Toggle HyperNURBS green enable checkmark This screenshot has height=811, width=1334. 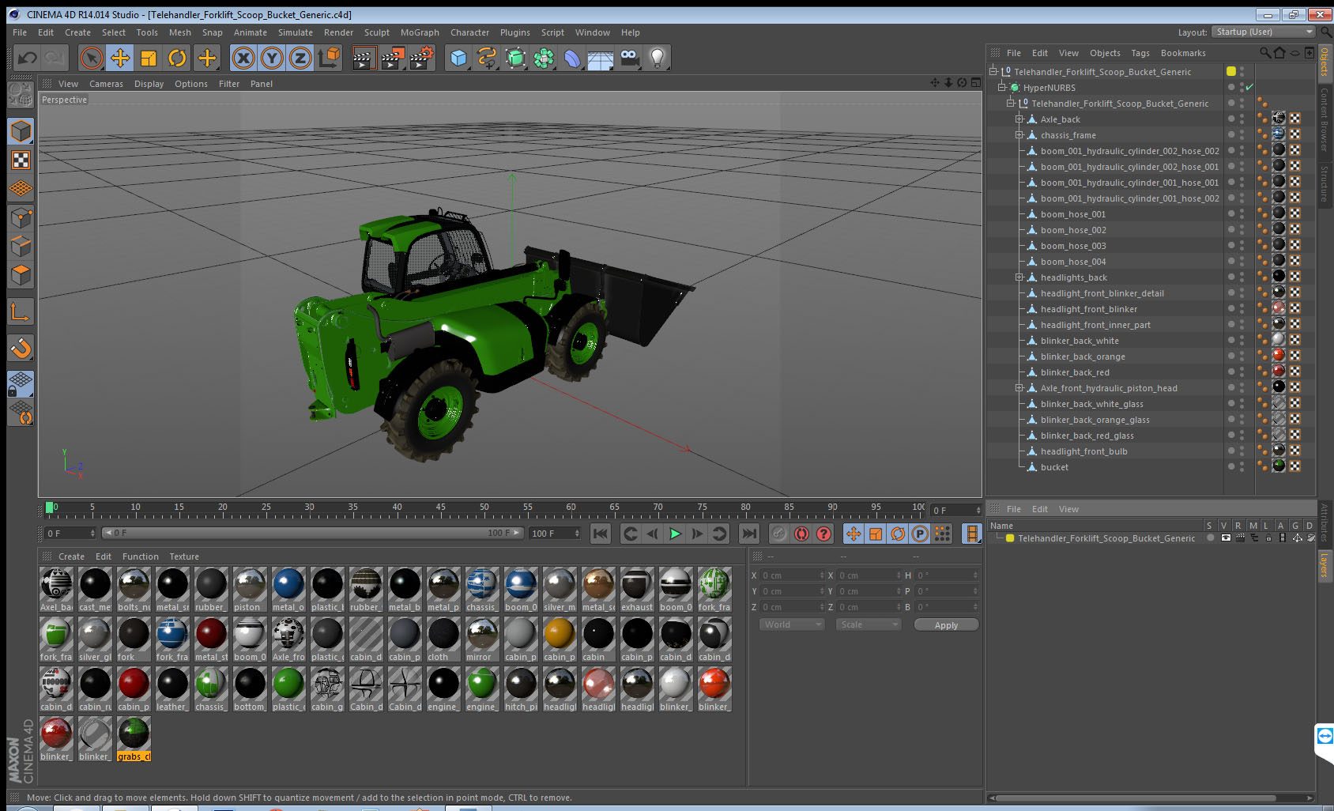[1249, 88]
